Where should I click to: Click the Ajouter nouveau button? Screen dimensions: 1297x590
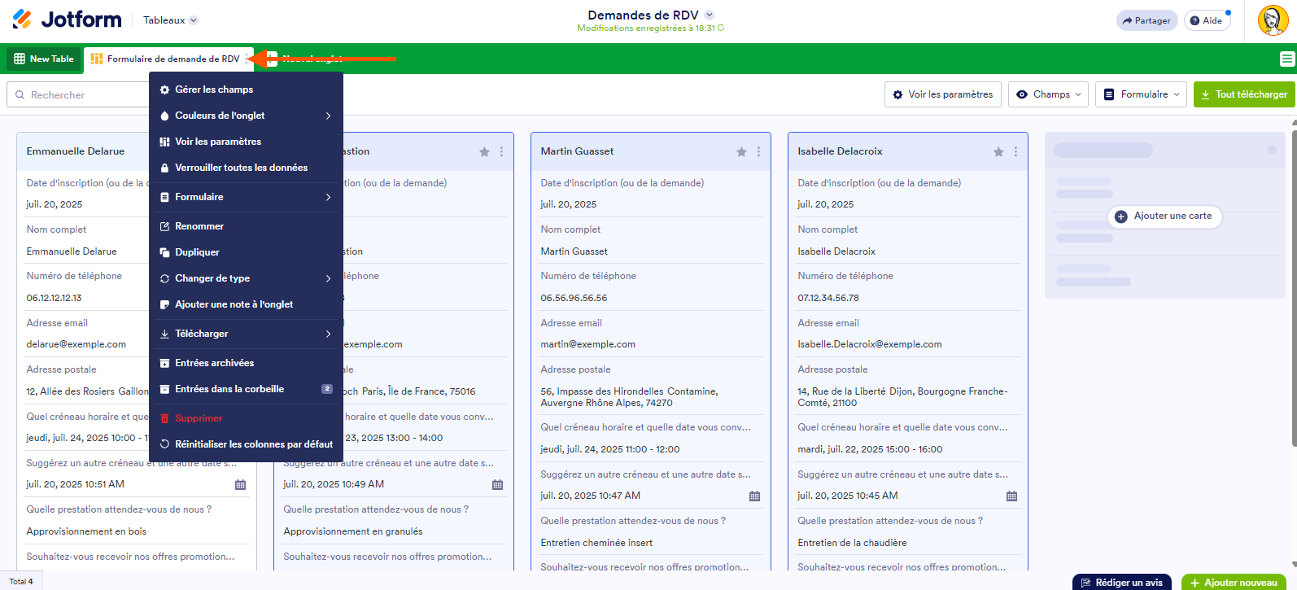tap(1234, 582)
